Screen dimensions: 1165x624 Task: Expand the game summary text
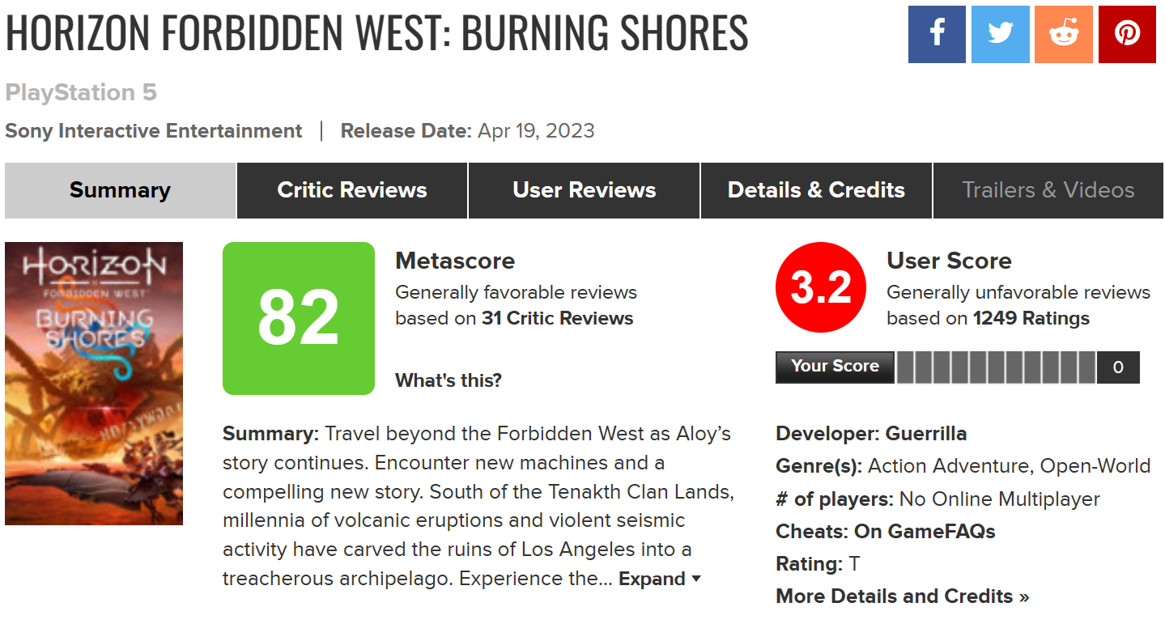(659, 579)
